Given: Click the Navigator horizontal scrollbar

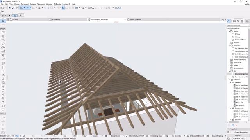Looking at the screenshot, I should (x=234, y=122).
